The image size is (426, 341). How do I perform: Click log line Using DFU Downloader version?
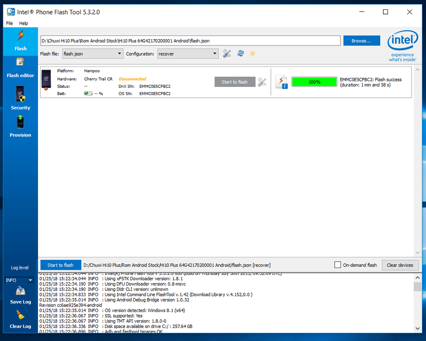click(113, 284)
